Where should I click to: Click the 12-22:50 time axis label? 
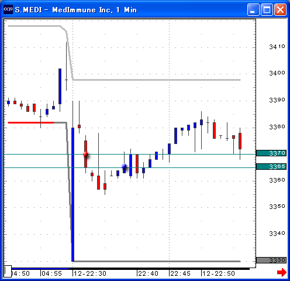click(219, 273)
